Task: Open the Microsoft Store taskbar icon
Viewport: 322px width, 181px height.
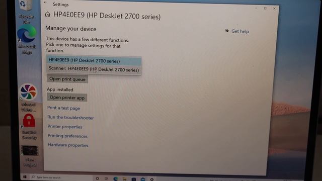Action: click(x=133, y=179)
